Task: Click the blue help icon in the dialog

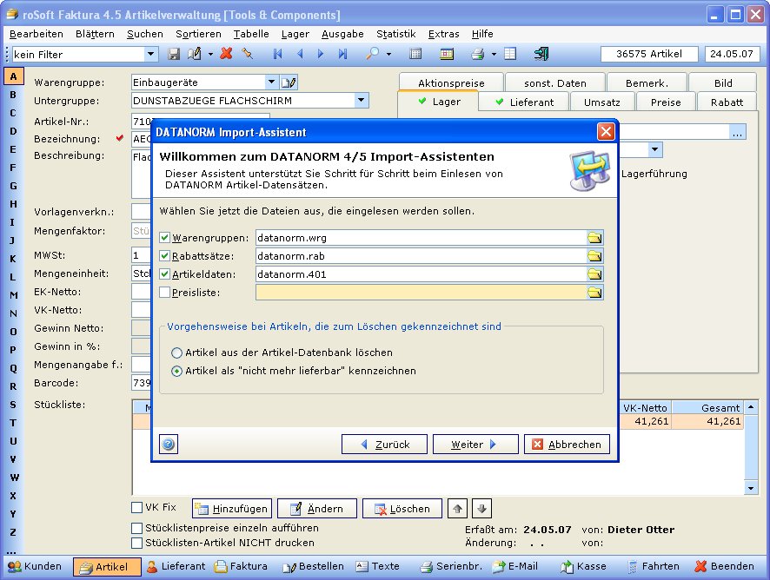Action: click(169, 445)
